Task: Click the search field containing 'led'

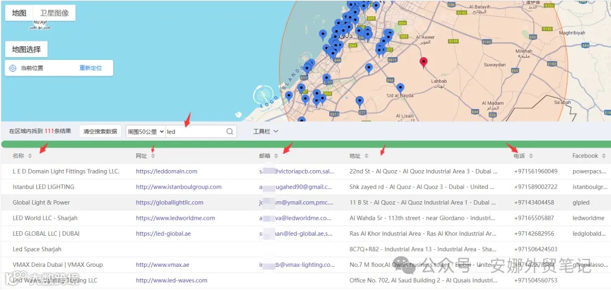Action: click(195, 132)
